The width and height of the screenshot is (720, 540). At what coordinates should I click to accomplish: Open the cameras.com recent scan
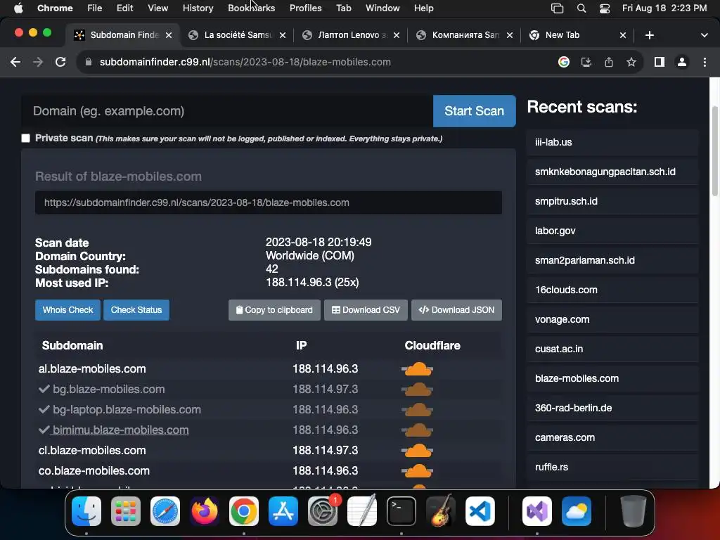pos(612,437)
